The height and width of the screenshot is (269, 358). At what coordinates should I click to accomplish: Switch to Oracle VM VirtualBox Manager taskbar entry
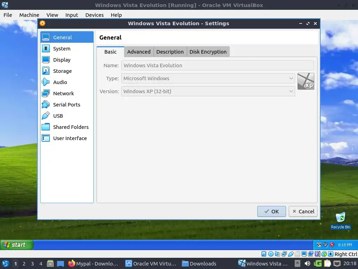[151, 263]
